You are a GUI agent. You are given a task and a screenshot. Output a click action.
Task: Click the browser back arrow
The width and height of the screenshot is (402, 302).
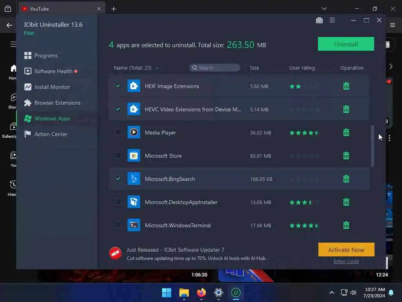point(9,25)
